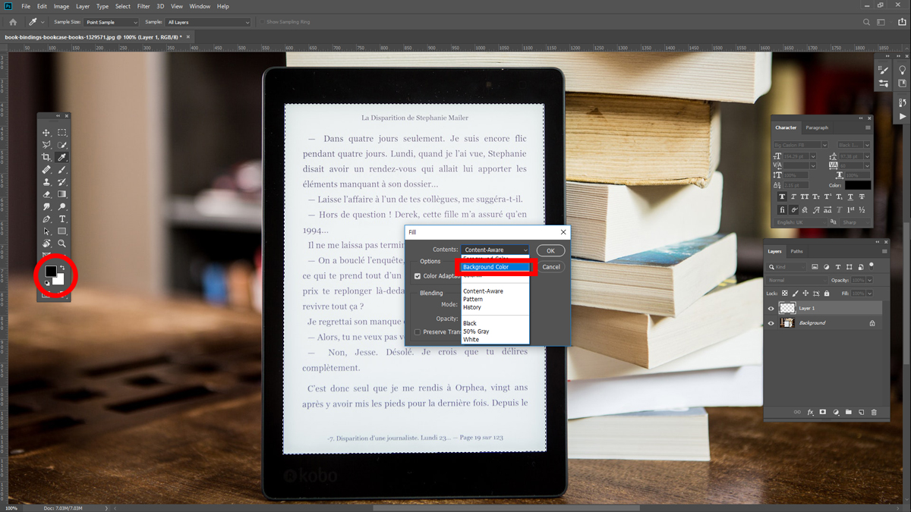911x512 pixels.
Task: Open the anti-aliasing Sharp dropdown
Action: pos(854,222)
